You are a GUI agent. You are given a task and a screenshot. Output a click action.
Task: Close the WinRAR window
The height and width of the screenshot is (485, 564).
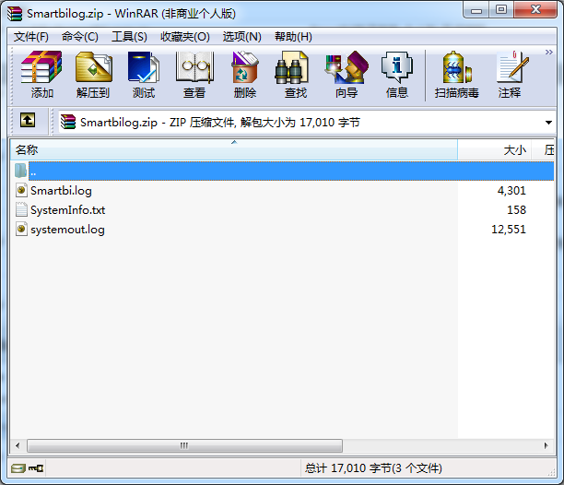[x=535, y=10]
